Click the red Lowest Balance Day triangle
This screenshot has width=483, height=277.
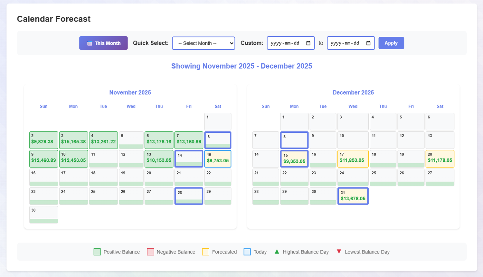[x=339, y=252]
